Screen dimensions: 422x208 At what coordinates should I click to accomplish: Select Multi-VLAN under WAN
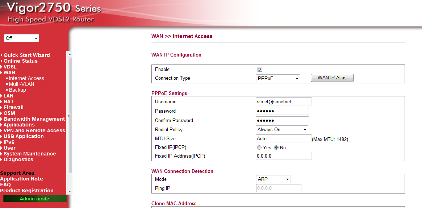click(x=21, y=84)
